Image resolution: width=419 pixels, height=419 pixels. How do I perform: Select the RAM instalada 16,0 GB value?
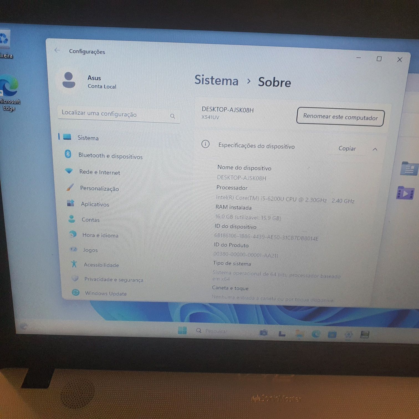tap(248, 217)
